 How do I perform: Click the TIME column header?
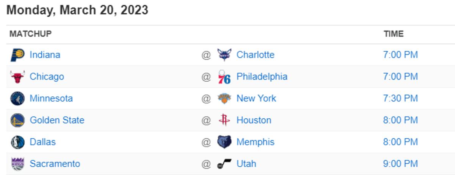pos(394,34)
